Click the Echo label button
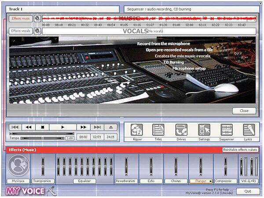This screenshot has height=198, width=264. pyautogui.click(x=151, y=181)
